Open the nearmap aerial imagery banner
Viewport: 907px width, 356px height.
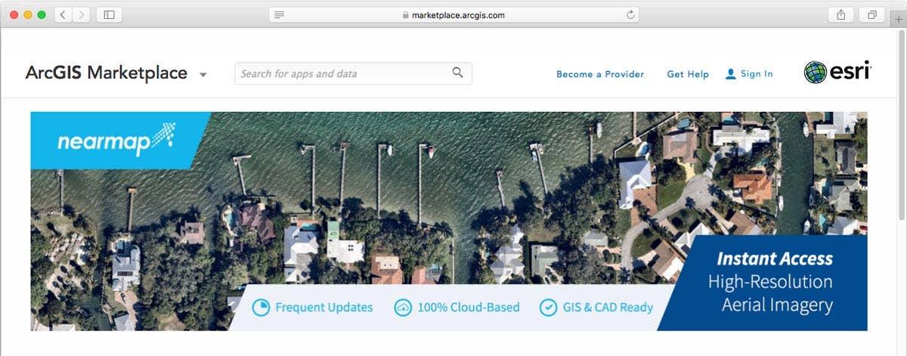coord(449,221)
